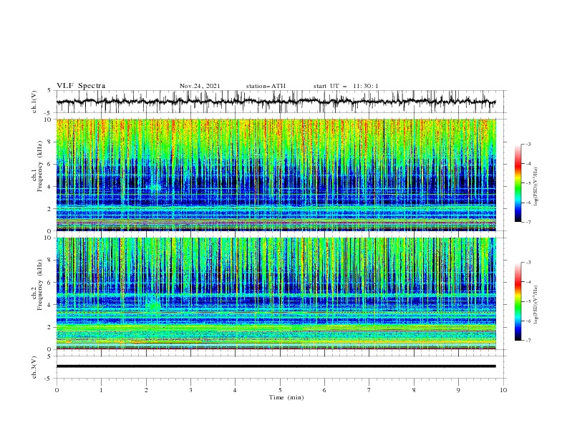567x438 pixels.
Task: Click the time axis tick '5'
Action: [280, 390]
